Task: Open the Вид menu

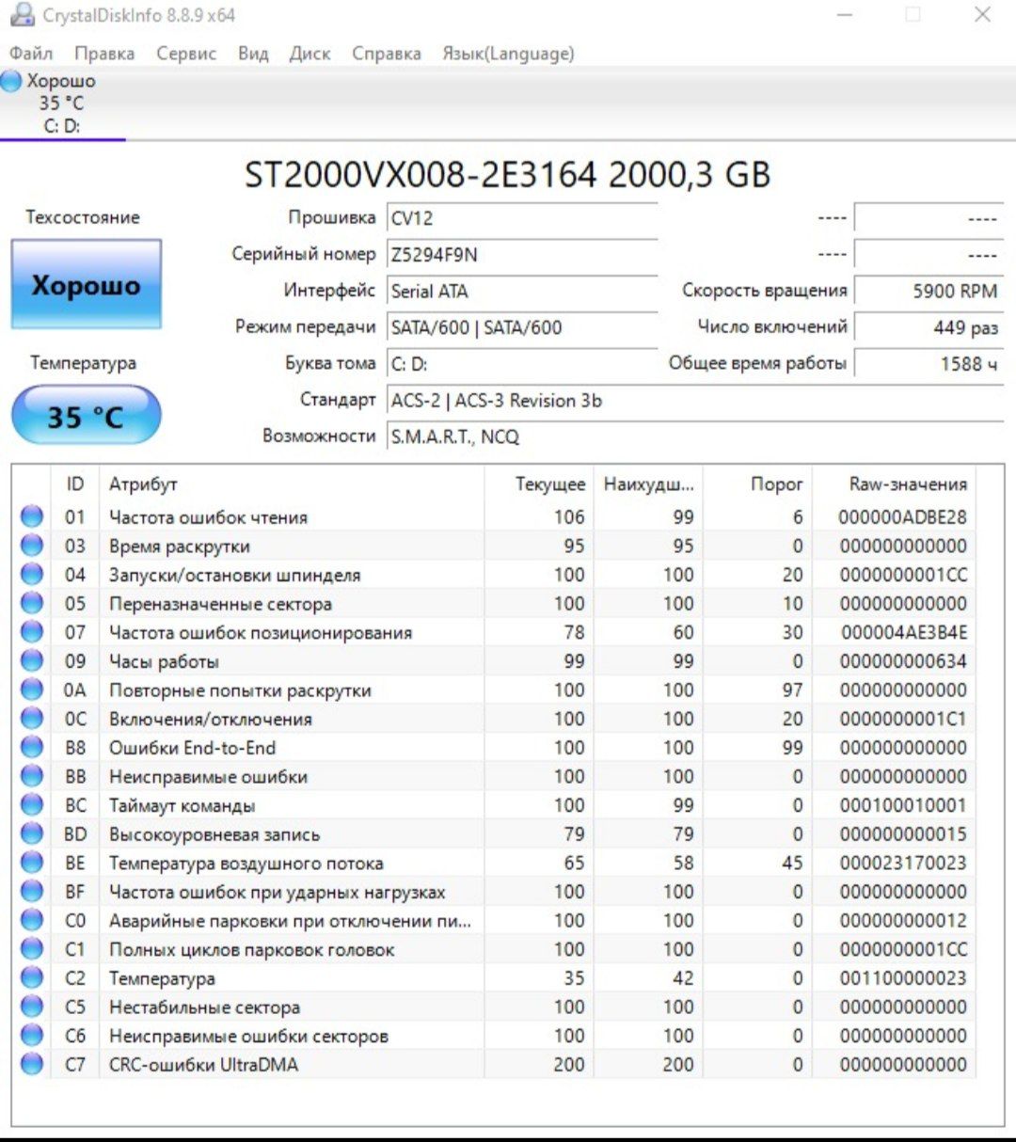Action: [253, 54]
